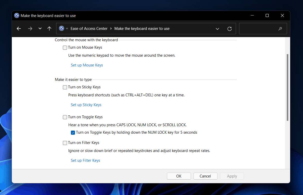The width and height of the screenshot is (303, 195).
Task: Click the search magnifier icon
Action: (x=280, y=29)
